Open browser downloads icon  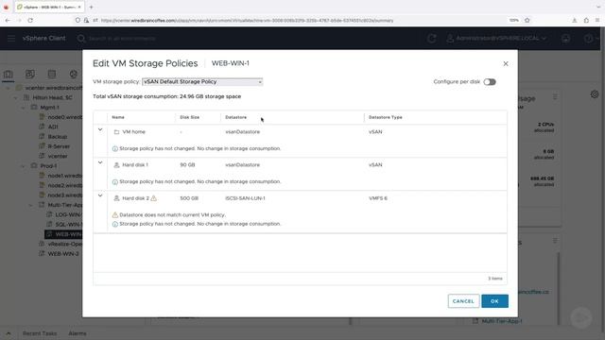click(x=575, y=20)
